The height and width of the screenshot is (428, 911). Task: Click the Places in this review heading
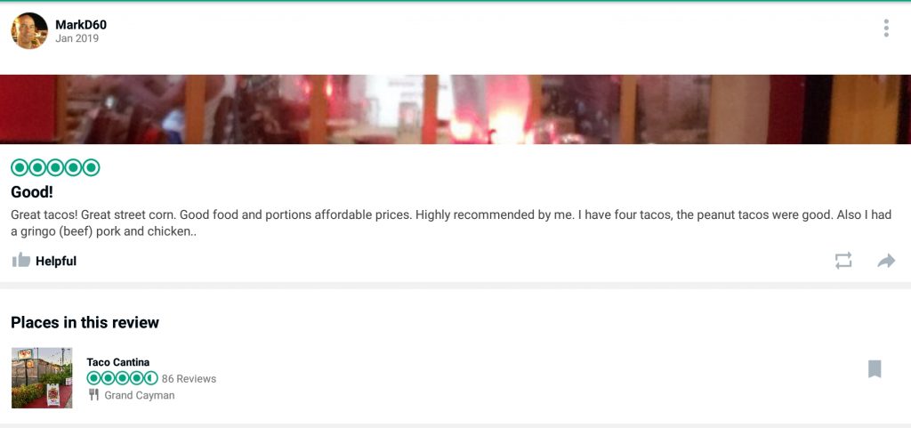coord(85,322)
